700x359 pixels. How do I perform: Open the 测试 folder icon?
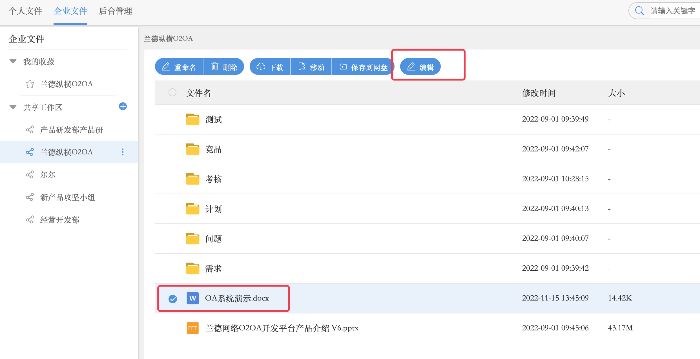(x=193, y=119)
